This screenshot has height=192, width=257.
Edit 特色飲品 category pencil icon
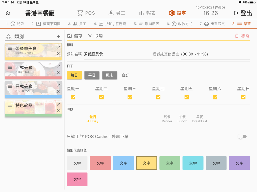click(x=58, y=104)
